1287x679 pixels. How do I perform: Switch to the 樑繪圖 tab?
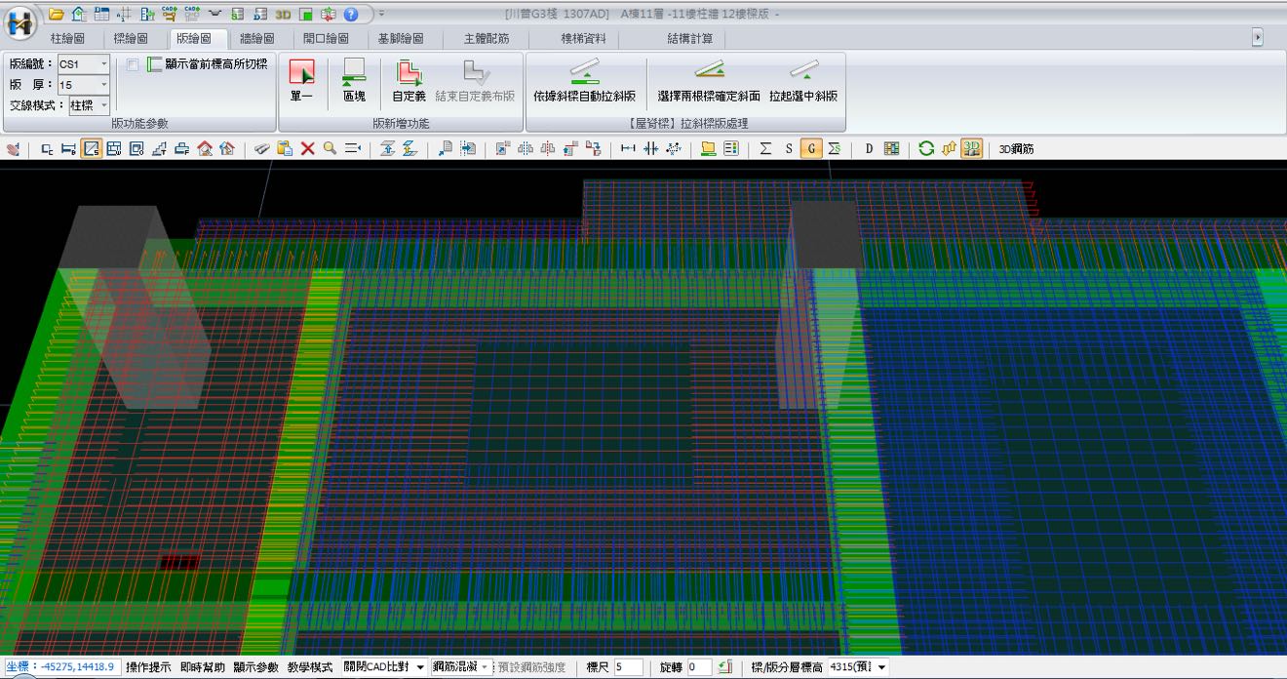click(x=131, y=38)
